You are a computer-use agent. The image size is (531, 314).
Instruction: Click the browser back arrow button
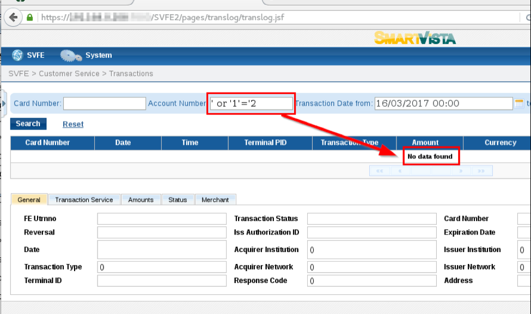pyautogui.click(x=13, y=17)
